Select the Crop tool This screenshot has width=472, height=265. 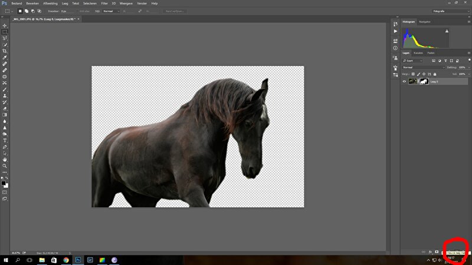(5, 51)
